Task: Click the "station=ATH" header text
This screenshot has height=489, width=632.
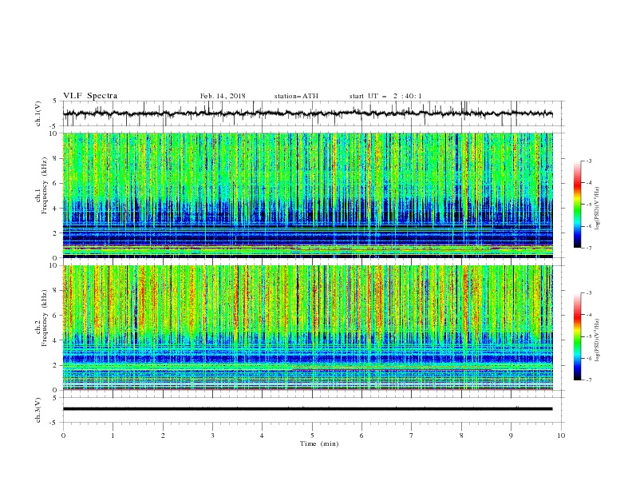Action: coord(296,96)
